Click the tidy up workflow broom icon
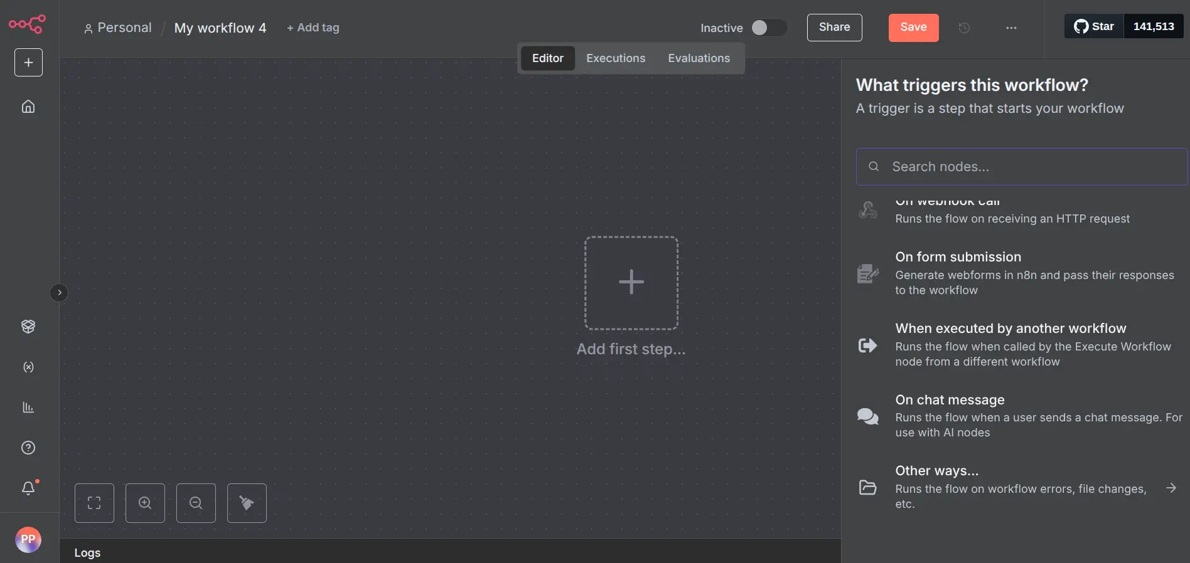 pos(247,503)
